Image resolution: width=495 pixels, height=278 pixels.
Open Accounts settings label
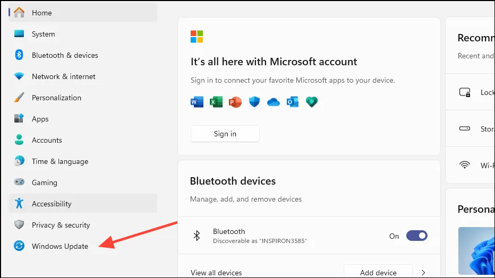47,140
